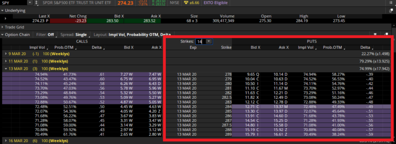The width and height of the screenshot is (396, 144).
Task: Expand the 9 MAR 20 Weeklys expiration
Action: (x=6, y=54)
